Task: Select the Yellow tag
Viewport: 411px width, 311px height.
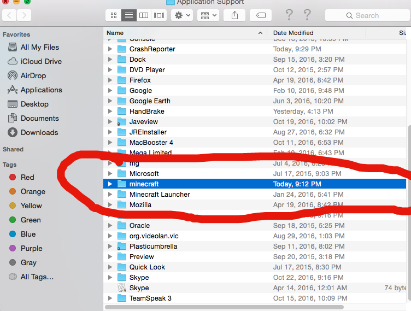Action: click(26, 206)
